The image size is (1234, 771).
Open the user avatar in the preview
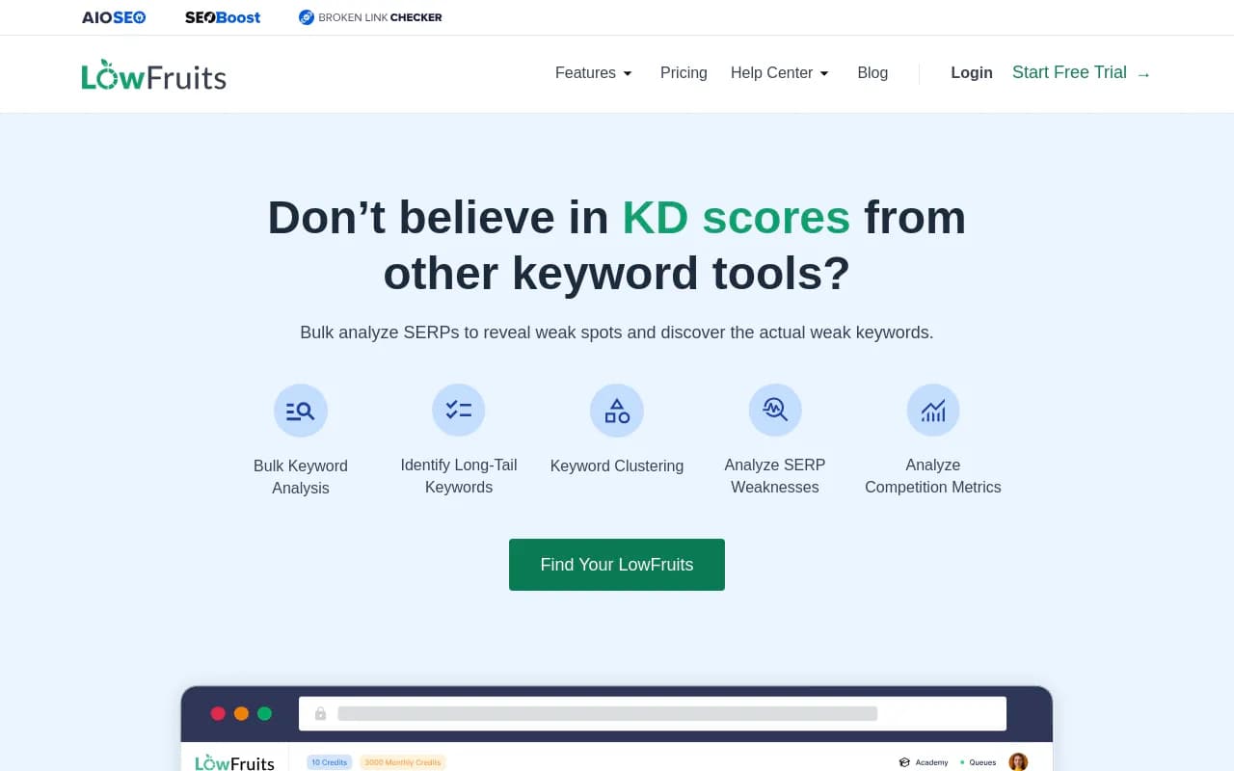(x=1019, y=761)
